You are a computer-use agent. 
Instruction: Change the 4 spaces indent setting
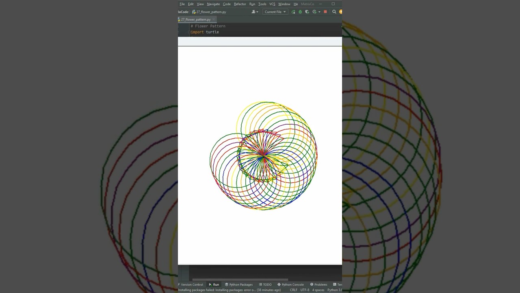coord(318,290)
